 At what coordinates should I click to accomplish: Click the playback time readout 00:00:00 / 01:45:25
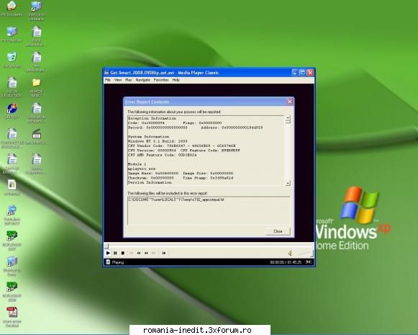point(286,262)
